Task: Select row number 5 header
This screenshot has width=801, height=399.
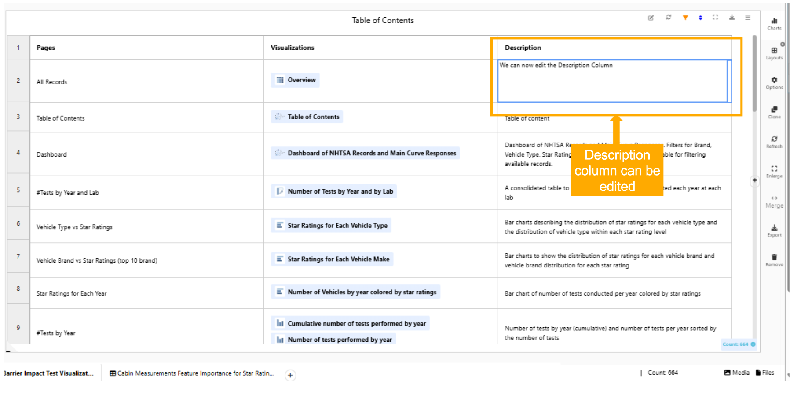Action: click(x=18, y=190)
